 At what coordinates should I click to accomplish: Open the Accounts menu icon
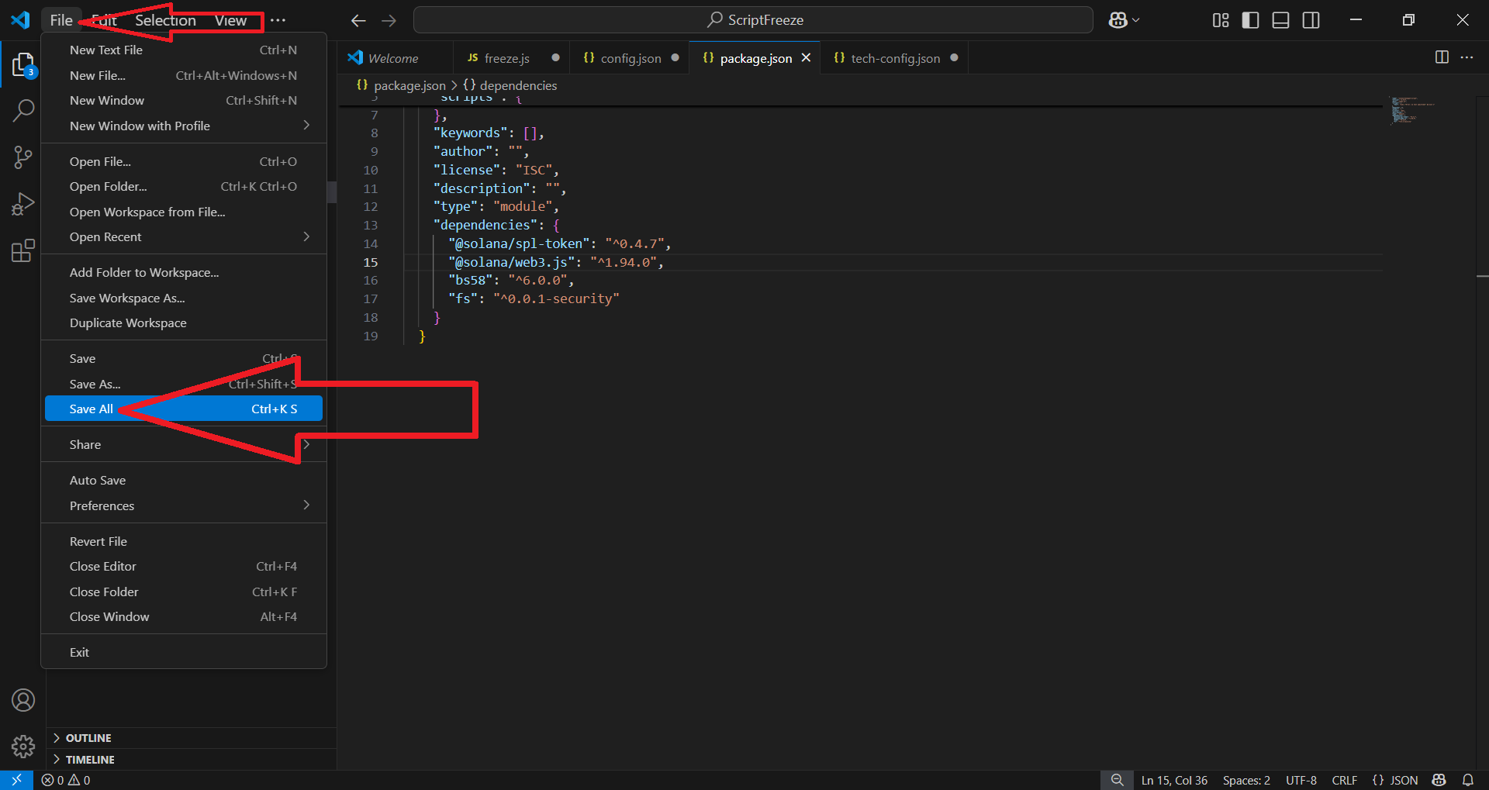(23, 700)
